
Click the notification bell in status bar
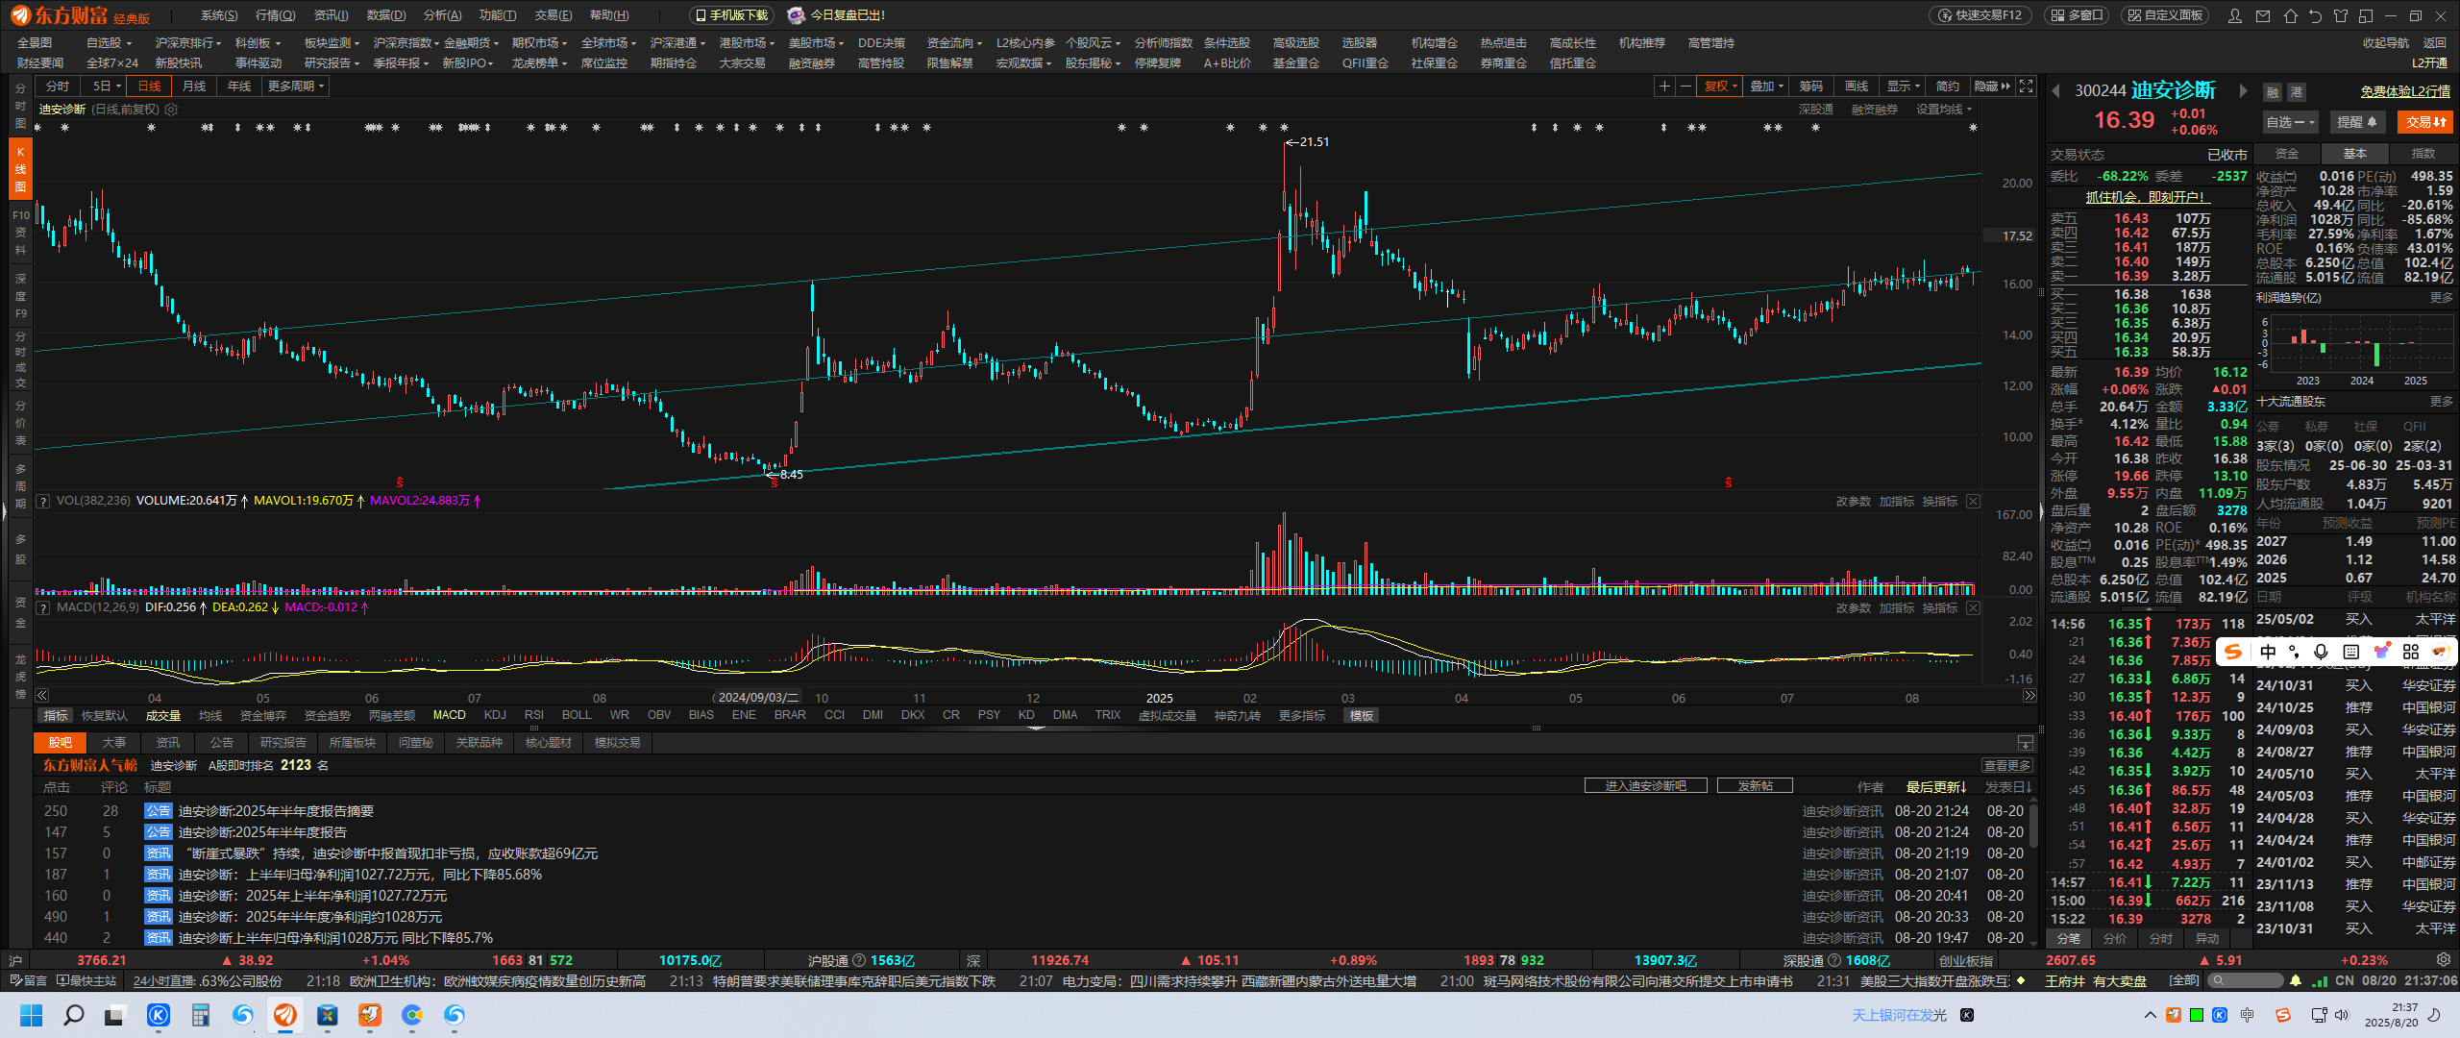(x=2296, y=981)
